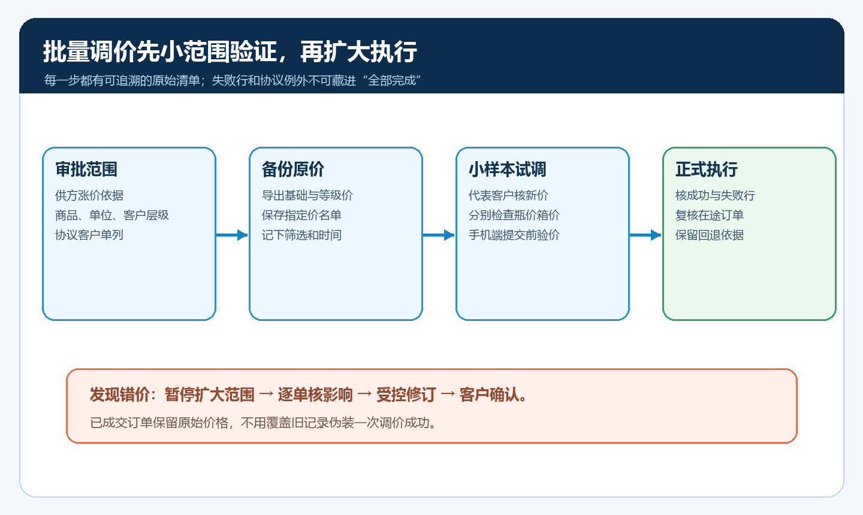The image size is (863, 515).
Task: Click the line "核成功与失败行"
Action: coord(715,195)
